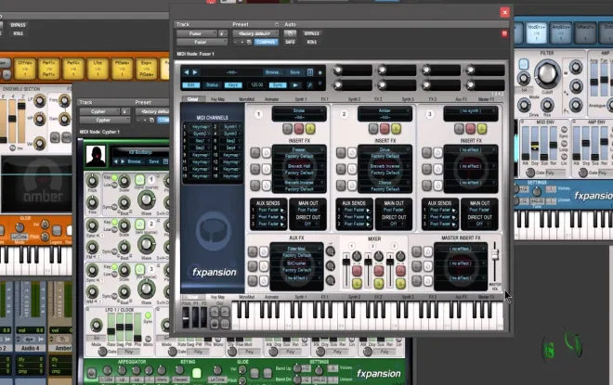The width and height of the screenshot is (613, 385).
Task: Click the Sync button in Fusor transport
Action: (x=278, y=84)
